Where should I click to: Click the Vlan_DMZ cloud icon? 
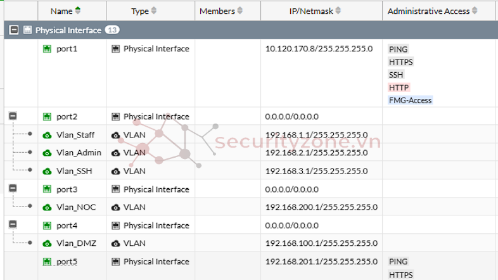(x=47, y=243)
